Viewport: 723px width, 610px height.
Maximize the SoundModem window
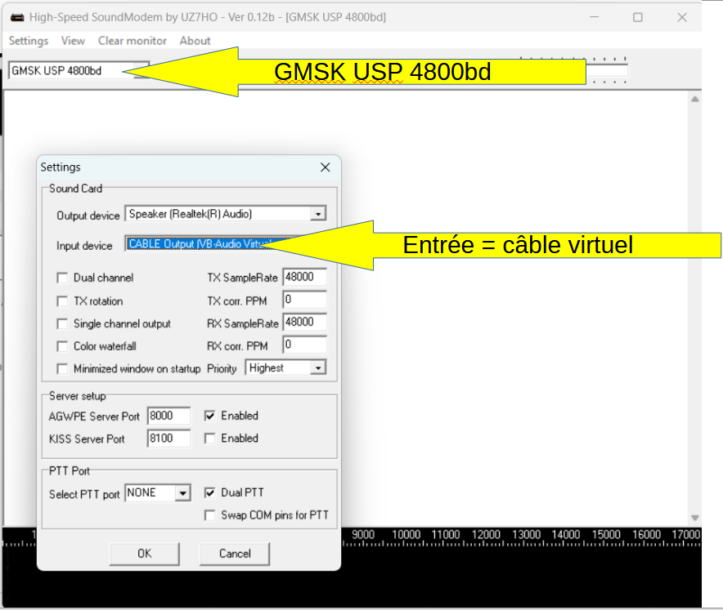pos(638,17)
